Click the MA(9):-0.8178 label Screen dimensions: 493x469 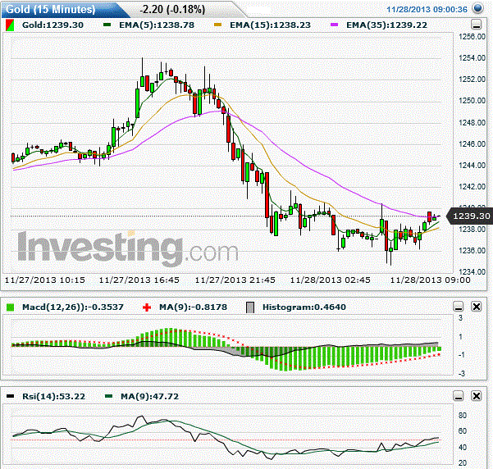pyautogui.click(x=193, y=307)
